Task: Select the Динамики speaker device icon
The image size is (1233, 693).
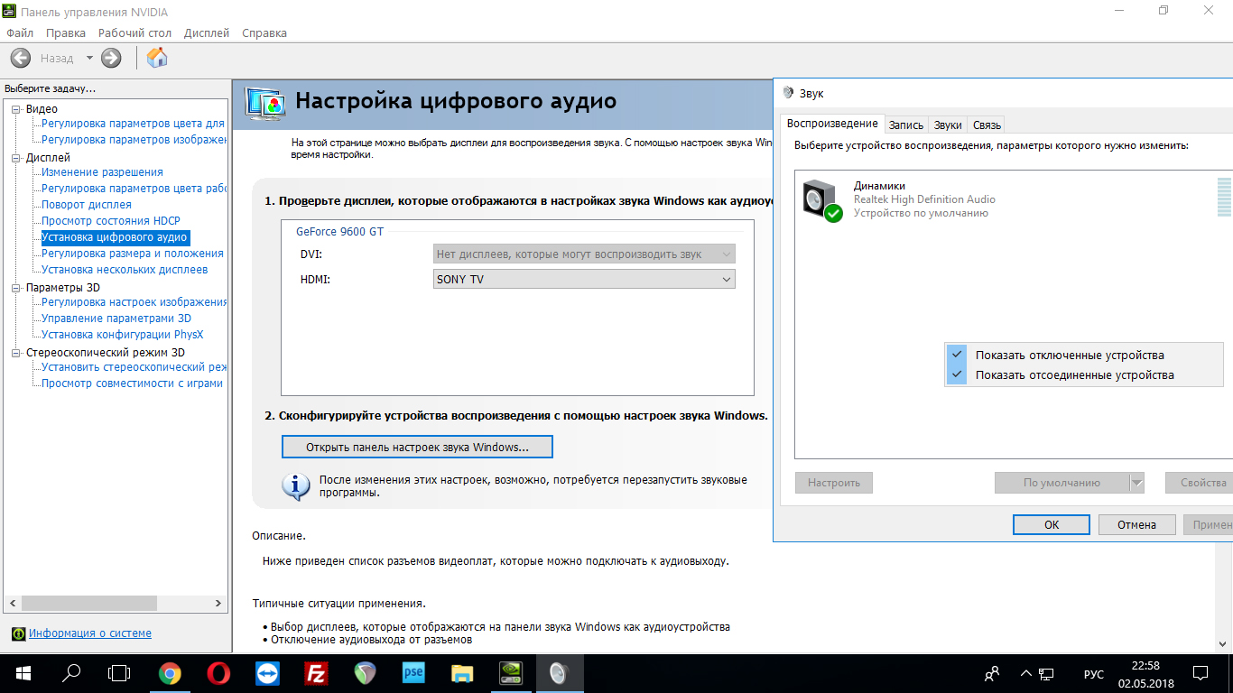Action: [x=822, y=200]
